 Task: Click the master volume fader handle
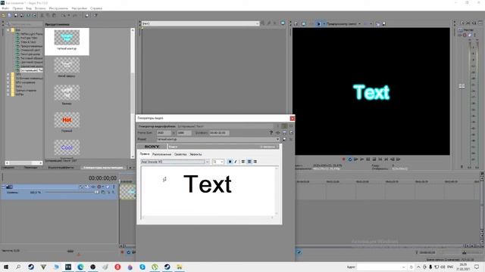coord(462,86)
